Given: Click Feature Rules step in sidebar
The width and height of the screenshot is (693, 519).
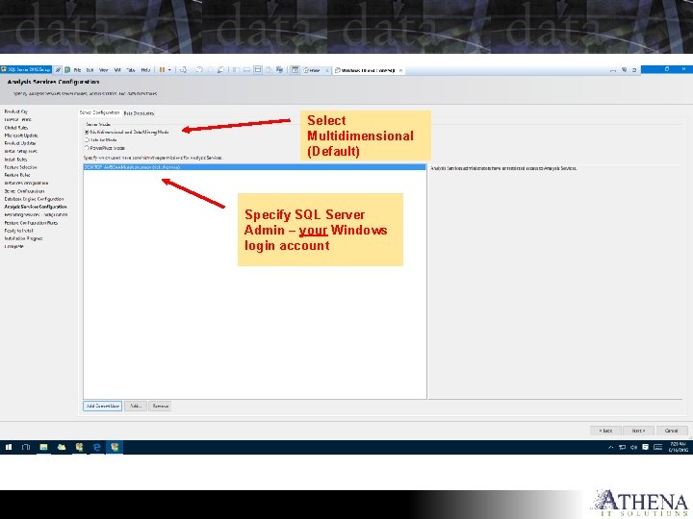Looking at the screenshot, I should click(17, 175).
